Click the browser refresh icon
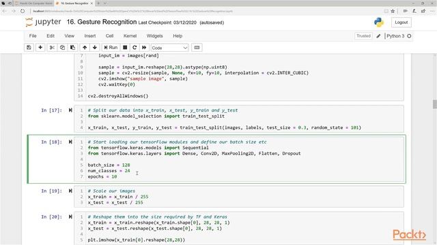This screenshot has height=245, width=437. click(x=23, y=11)
